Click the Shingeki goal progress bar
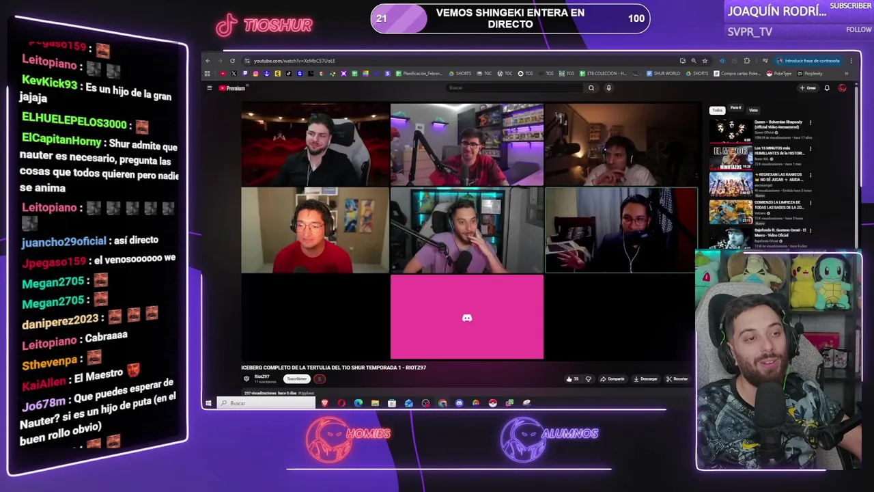This screenshot has height=492, width=874. (x=510, y=18)
